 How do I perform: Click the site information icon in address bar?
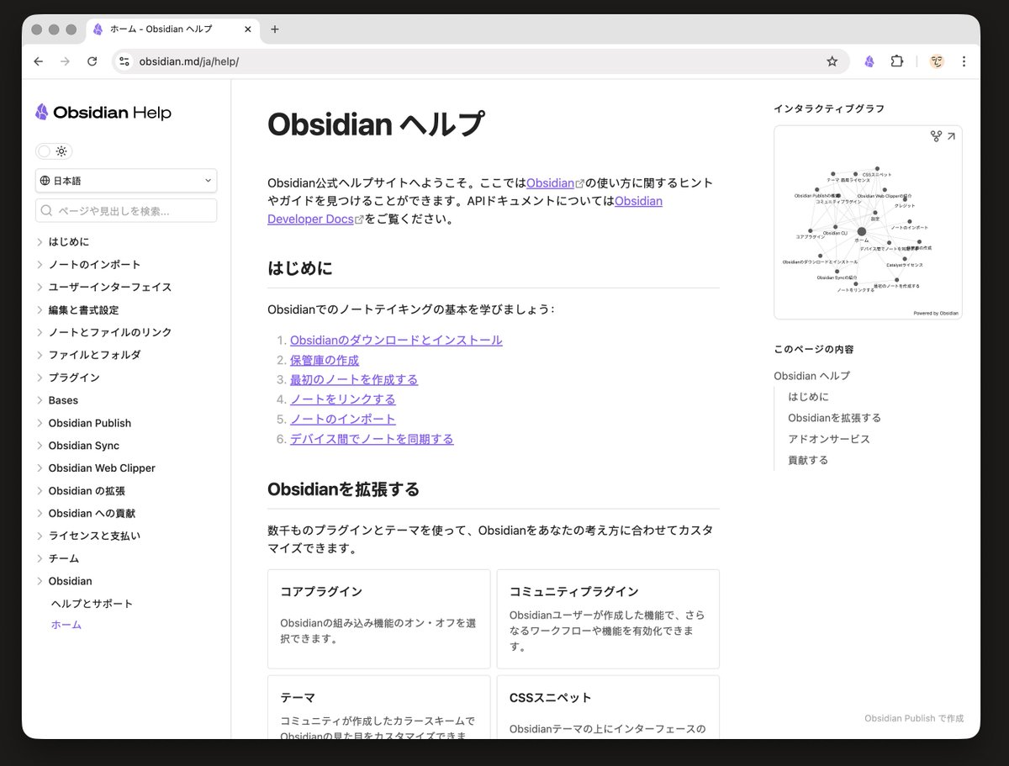pyautogui.click(x=124, y=61)
